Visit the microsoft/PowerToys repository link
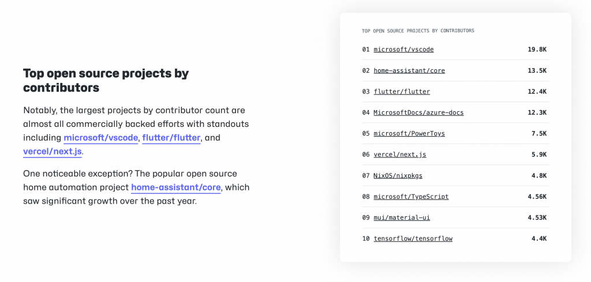 409,134
